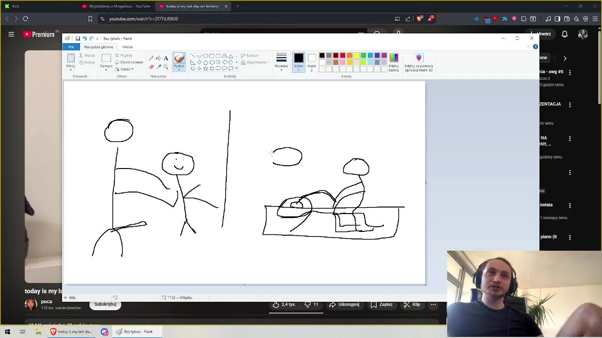Switch to Narzędzia główne ribbon tab
This screenshot has width=602, height=338.
99,47
